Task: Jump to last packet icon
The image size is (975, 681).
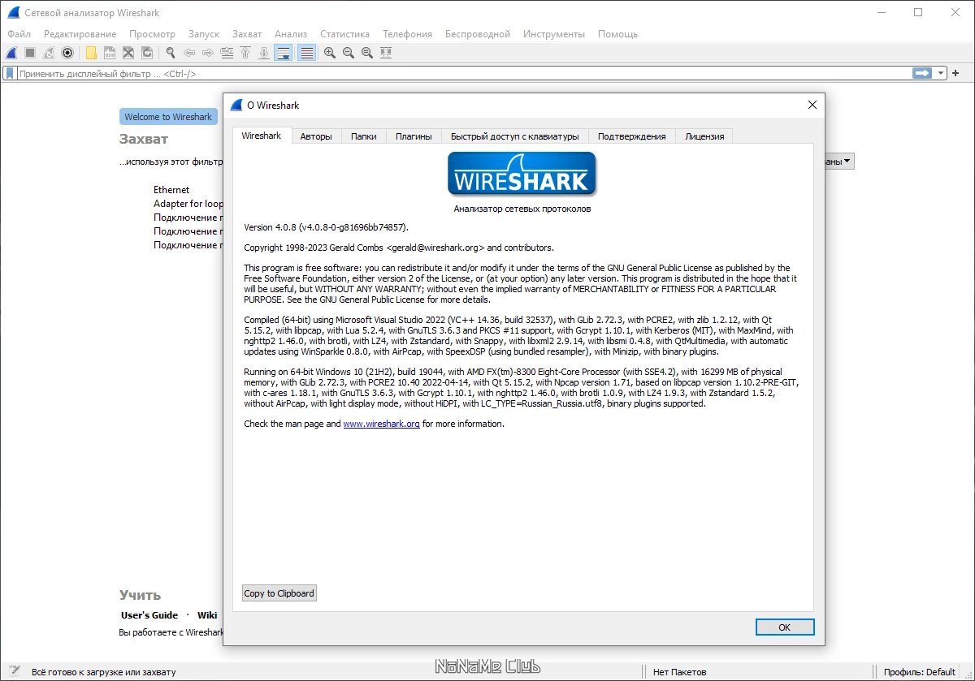Action: coord(264,53)
